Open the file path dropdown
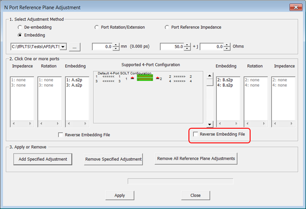Image resolution: width=306 pixels, height=209 pixels. [63, 47]
